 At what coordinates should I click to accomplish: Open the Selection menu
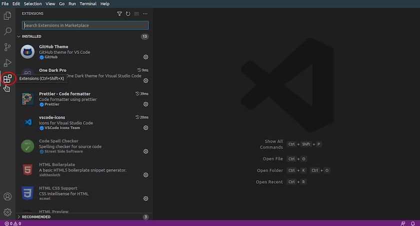click(x=33, y=3)
